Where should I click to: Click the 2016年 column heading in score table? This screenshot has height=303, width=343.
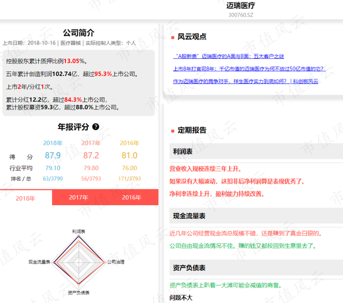[x=129, y=143]
